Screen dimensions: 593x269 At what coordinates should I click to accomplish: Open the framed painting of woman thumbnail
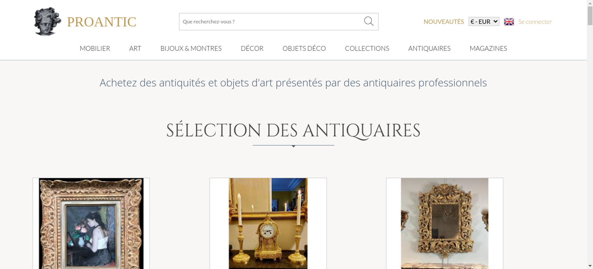coord(91,223)
